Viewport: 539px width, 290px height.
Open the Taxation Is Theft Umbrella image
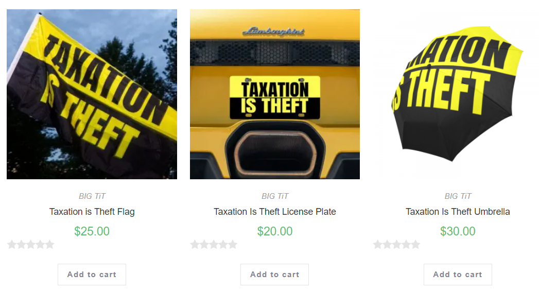click(x=458, y=94)
